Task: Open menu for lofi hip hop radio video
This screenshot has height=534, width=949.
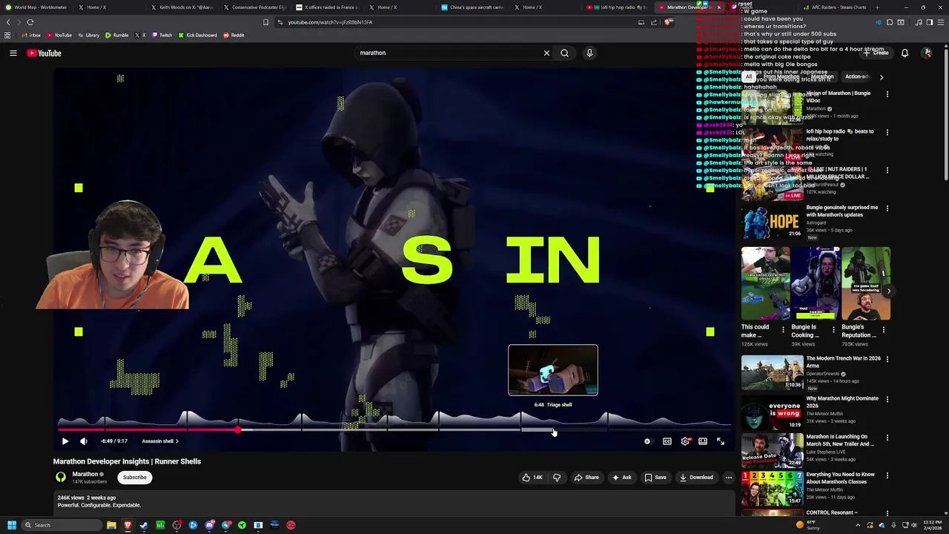Action: pos(887,132)
